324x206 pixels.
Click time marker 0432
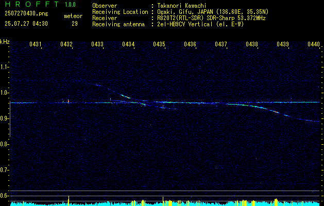[x=66, y=44]
